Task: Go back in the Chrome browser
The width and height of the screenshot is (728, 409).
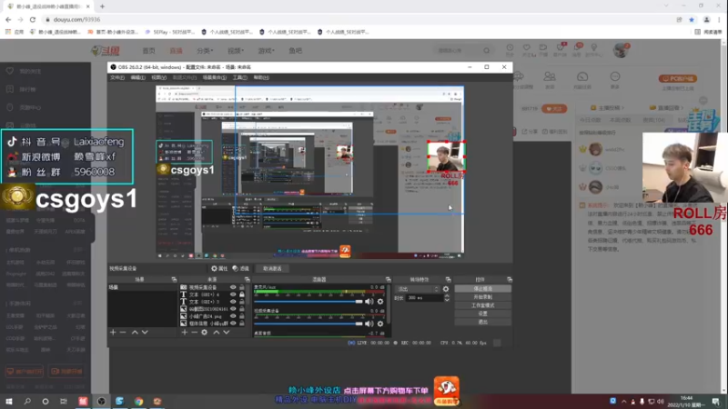Action: tap(8, 19)
